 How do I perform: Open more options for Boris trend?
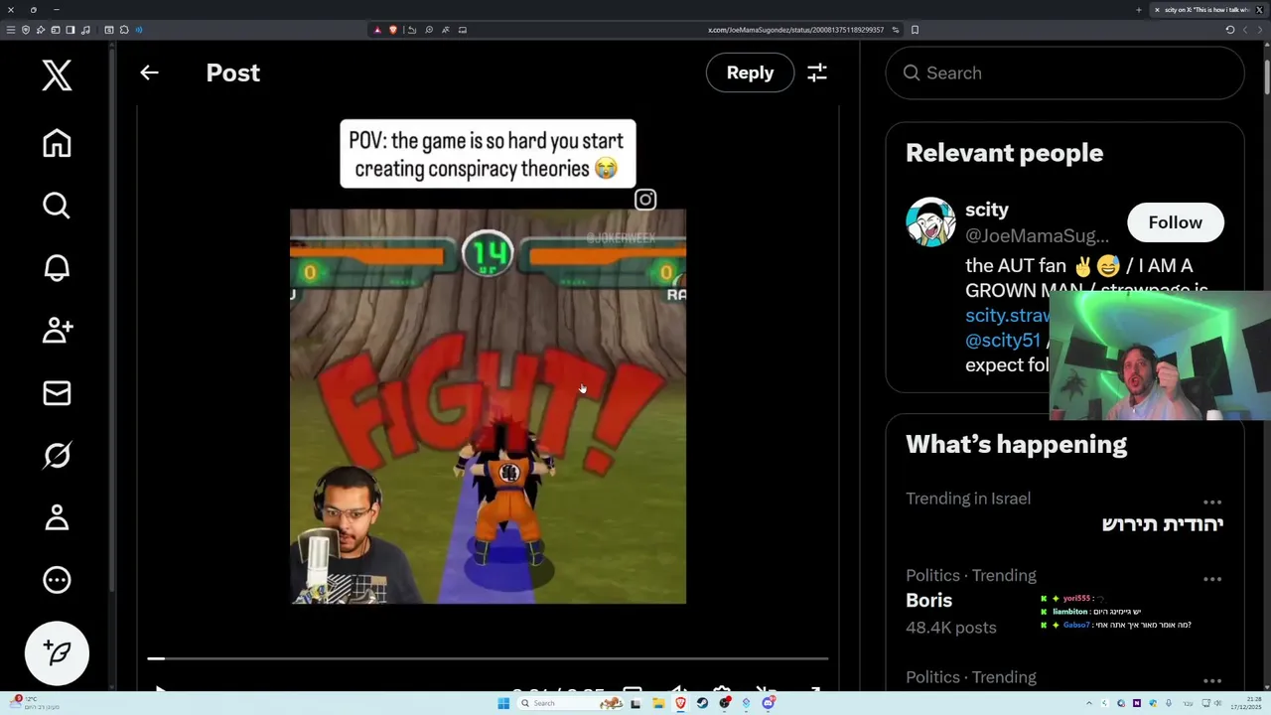[1212, 579]
